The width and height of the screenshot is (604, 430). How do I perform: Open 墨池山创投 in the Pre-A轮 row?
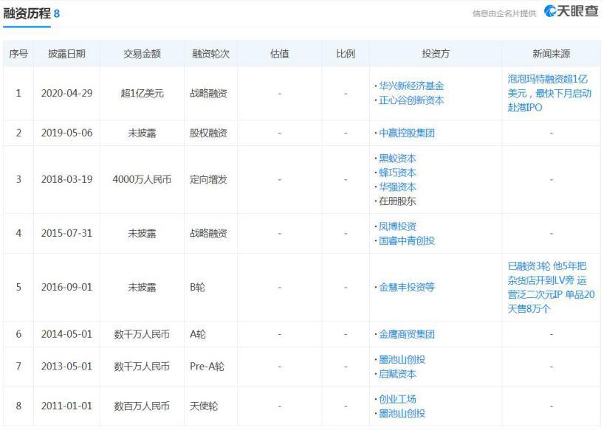(x=402, y=360)
